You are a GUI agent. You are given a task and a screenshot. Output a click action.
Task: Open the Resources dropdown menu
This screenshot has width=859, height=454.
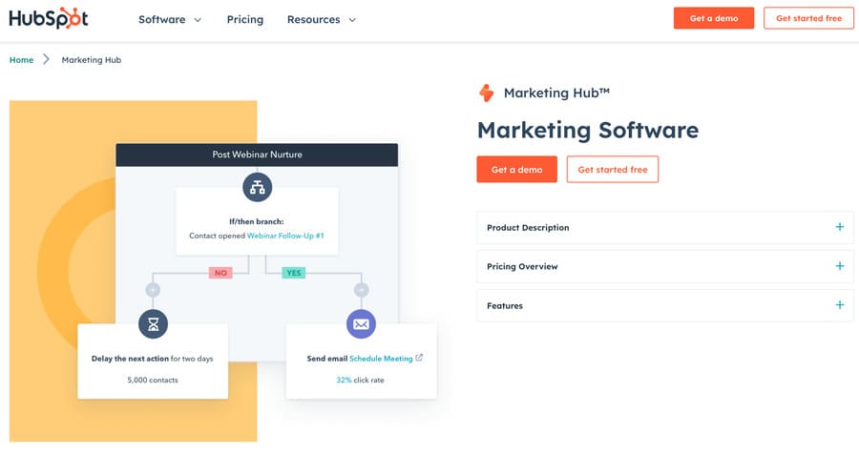point(322,20)
